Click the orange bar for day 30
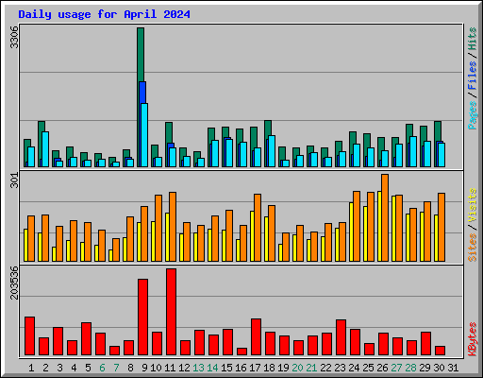Image resolution: width=483 pixels, height=378 pixels. 441,227
